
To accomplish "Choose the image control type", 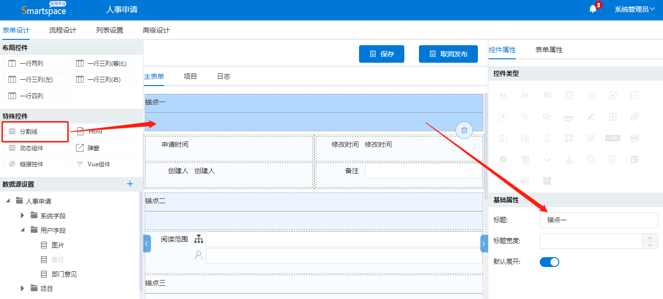I will coord(525,138).
